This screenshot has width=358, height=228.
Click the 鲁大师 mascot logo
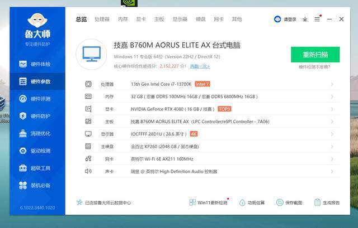pyautogui.click(x=37, y=20)
